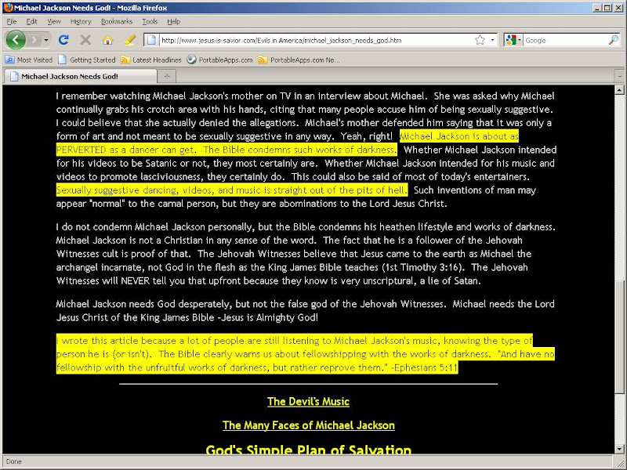Follow The Devil's Music link
Viewport: 627px width, 470px height.
point(308,402)
